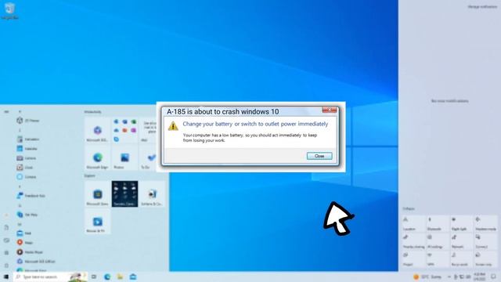Screen dimensions: 501x282
Task: Click the Windows Start button on the taskbar
Action: [6, 277]
